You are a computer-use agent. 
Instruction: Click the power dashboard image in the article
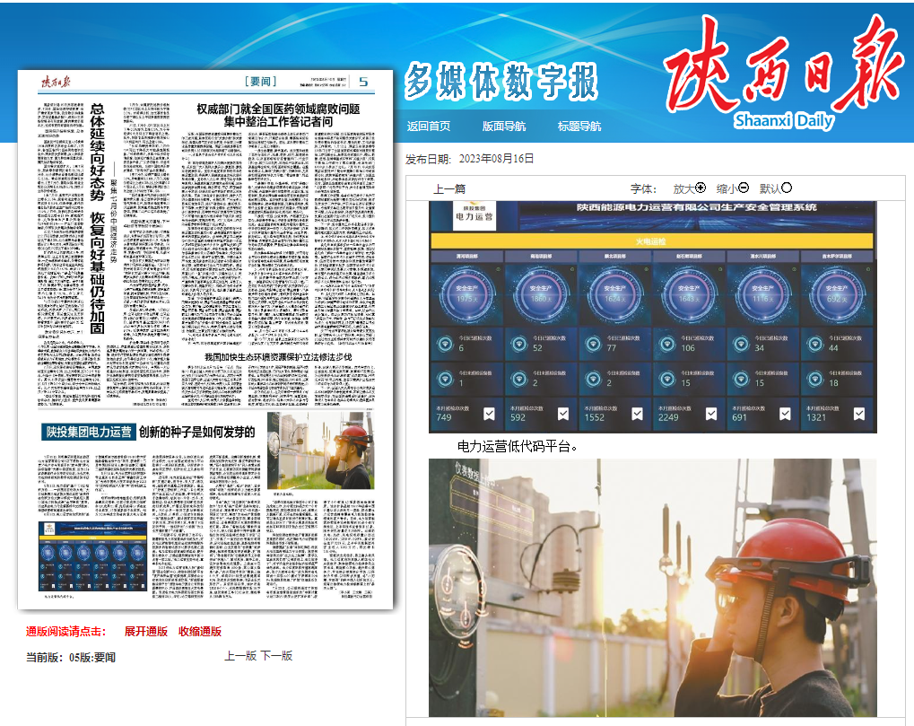coord(652,317)
